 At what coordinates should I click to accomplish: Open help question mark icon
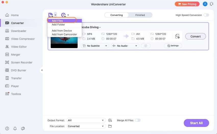[x=7, y=128]
